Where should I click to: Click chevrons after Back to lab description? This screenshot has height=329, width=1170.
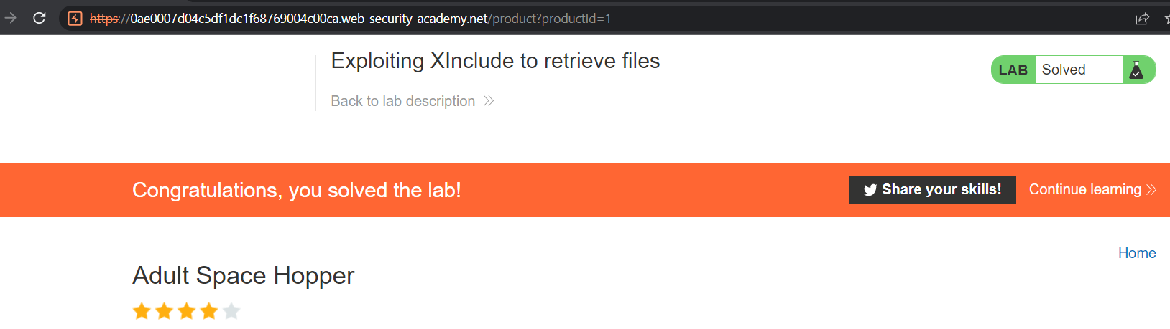489,101
